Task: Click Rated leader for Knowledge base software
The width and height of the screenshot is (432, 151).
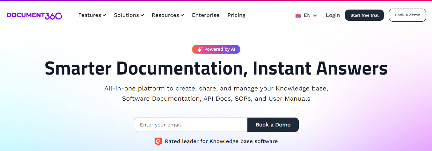Action: pos(221,141)
